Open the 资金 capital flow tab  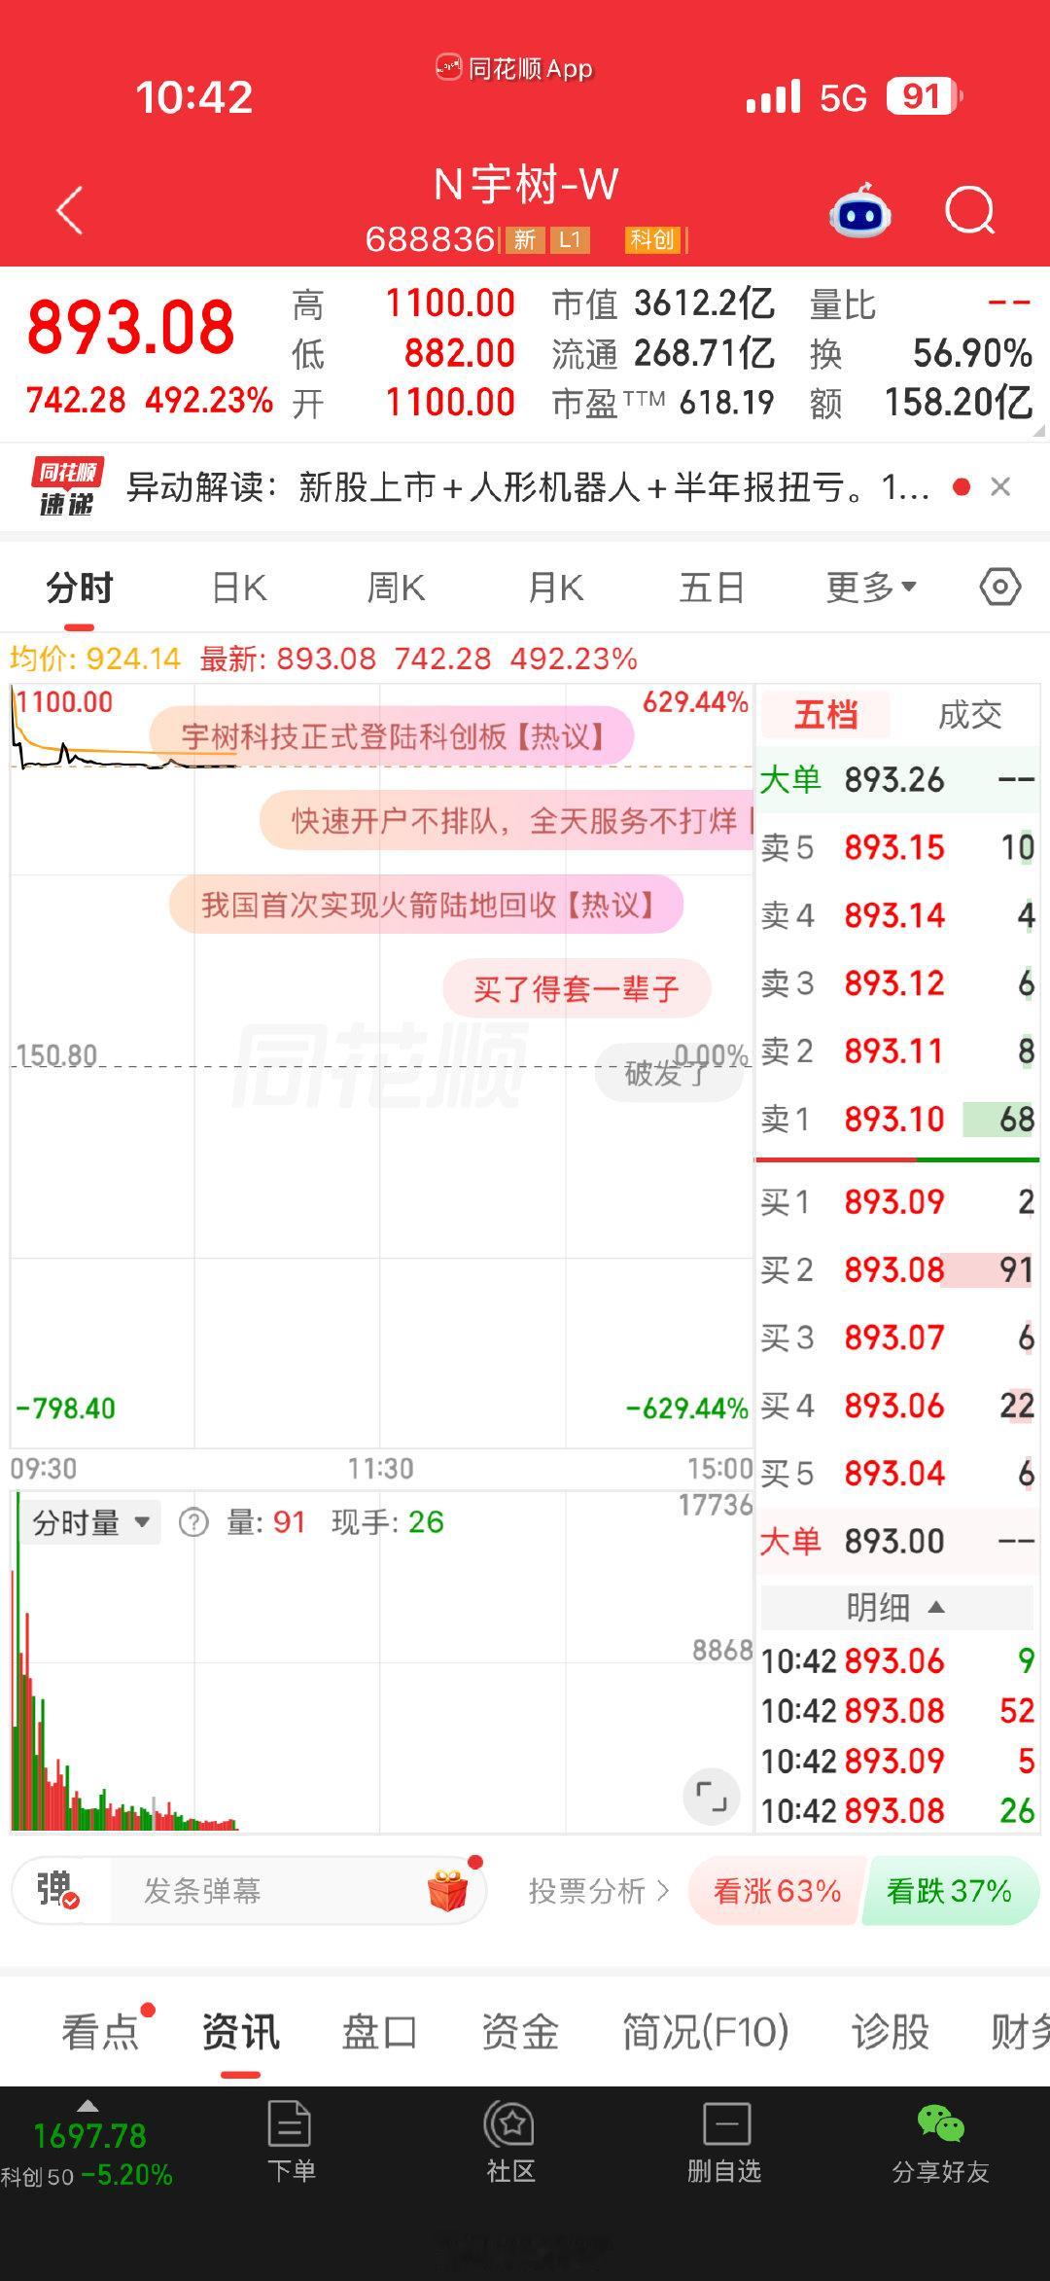[520, 2031]
